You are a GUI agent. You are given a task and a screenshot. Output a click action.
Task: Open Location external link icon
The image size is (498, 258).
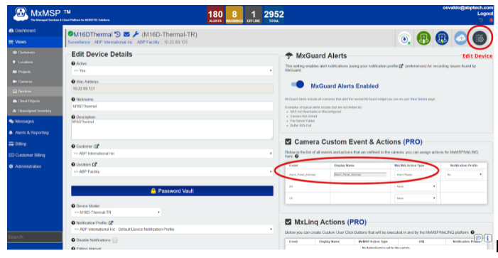pos(94,164)
